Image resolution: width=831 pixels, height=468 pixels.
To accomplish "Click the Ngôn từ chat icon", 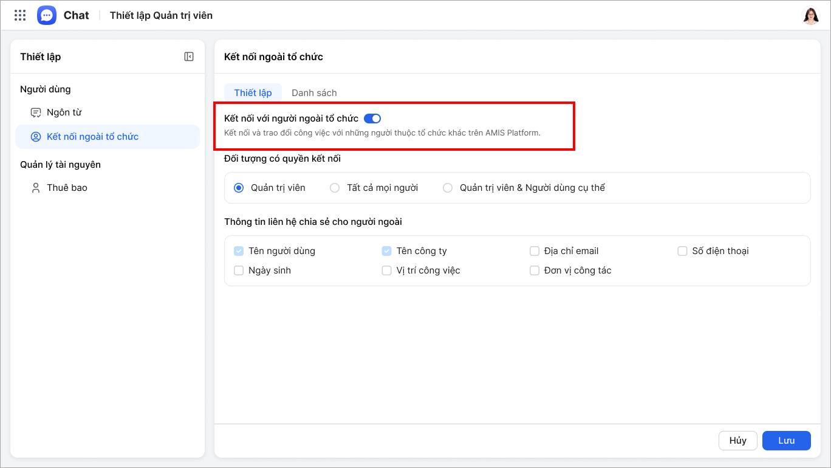I will (36, 112).
